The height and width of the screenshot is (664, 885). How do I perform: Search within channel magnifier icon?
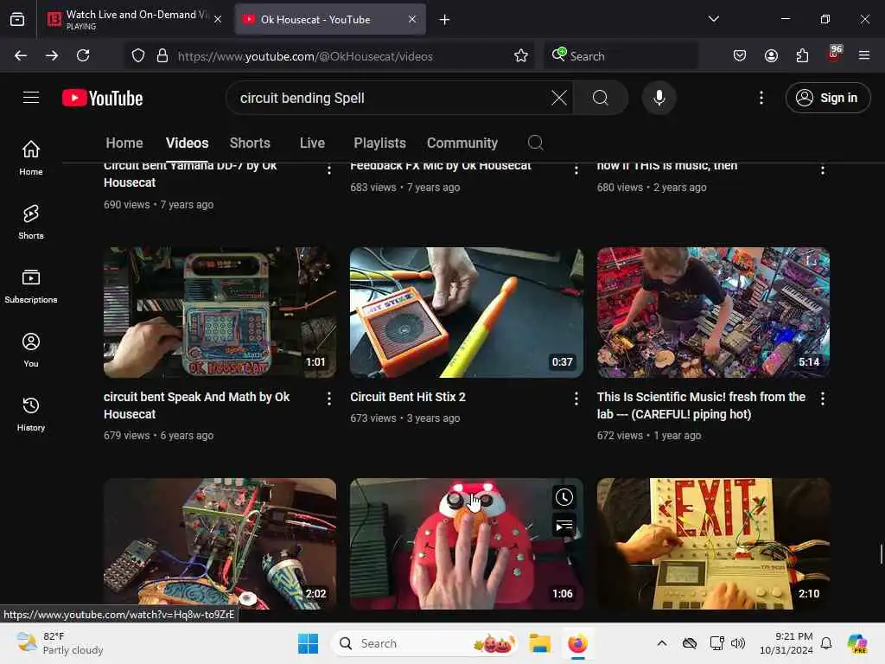(x=536, y=143)
